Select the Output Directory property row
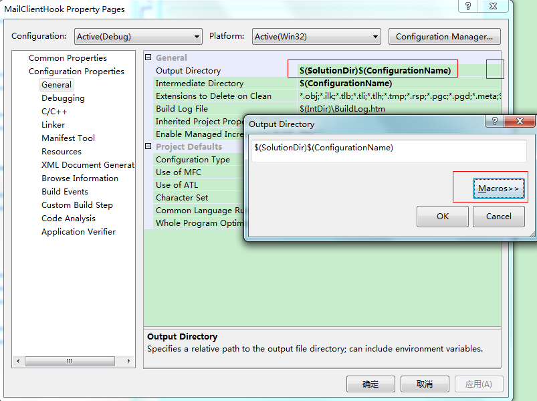The image size is (537, 401). click(188, 71)
